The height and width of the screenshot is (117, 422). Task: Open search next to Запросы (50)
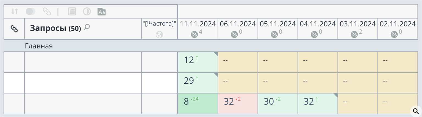click(87, 27)
